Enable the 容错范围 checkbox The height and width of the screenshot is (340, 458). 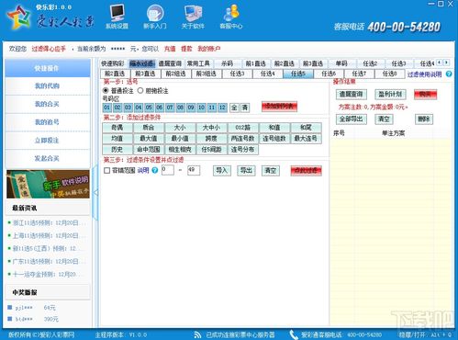click(x=106, y=170)
